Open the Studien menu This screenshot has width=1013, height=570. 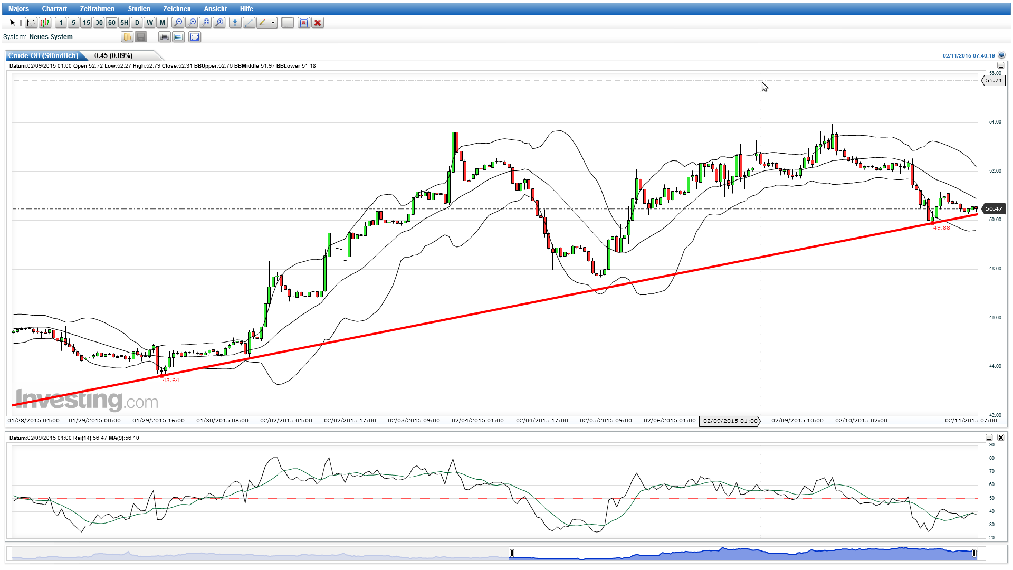coord(139,8)
